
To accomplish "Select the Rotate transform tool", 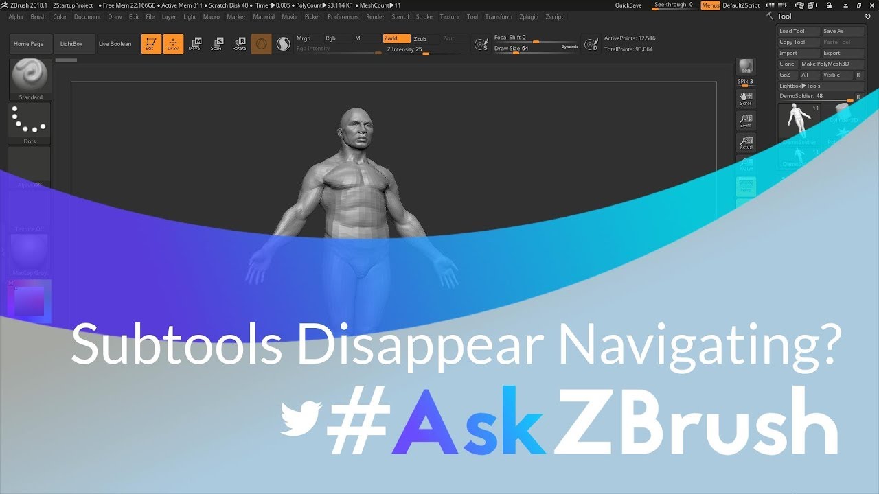I will 239,44.
